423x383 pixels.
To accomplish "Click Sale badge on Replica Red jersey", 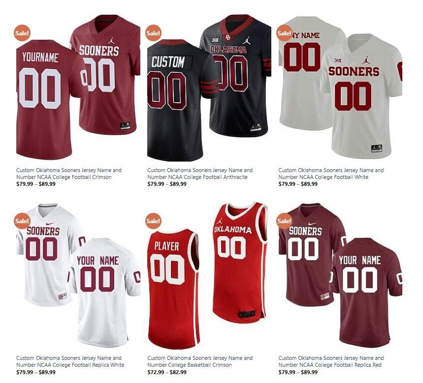I will 284,221.
